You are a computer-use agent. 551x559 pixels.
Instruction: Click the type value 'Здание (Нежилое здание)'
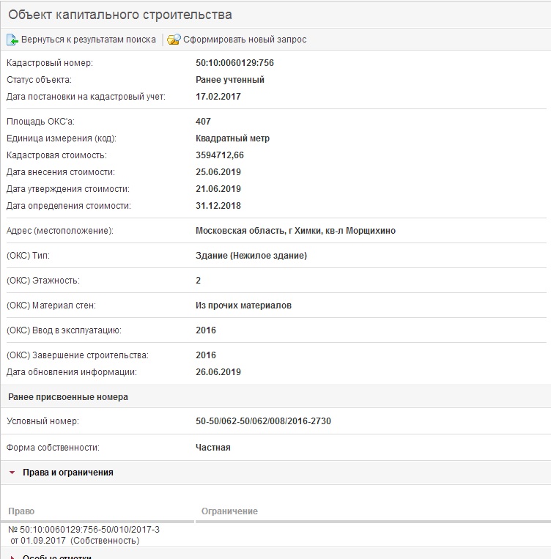point(251,256)
